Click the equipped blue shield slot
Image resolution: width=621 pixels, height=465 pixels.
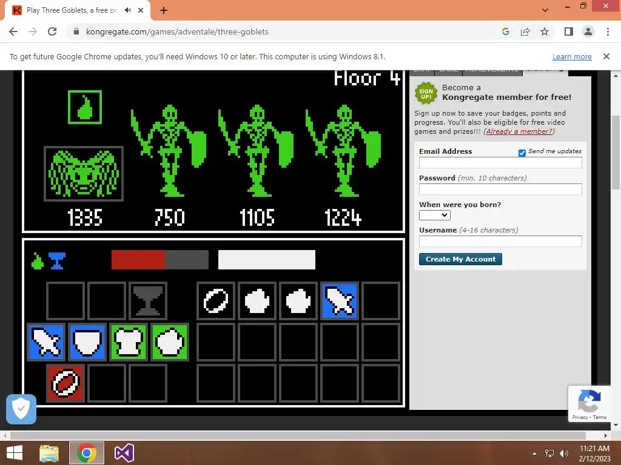click(87, 342)
